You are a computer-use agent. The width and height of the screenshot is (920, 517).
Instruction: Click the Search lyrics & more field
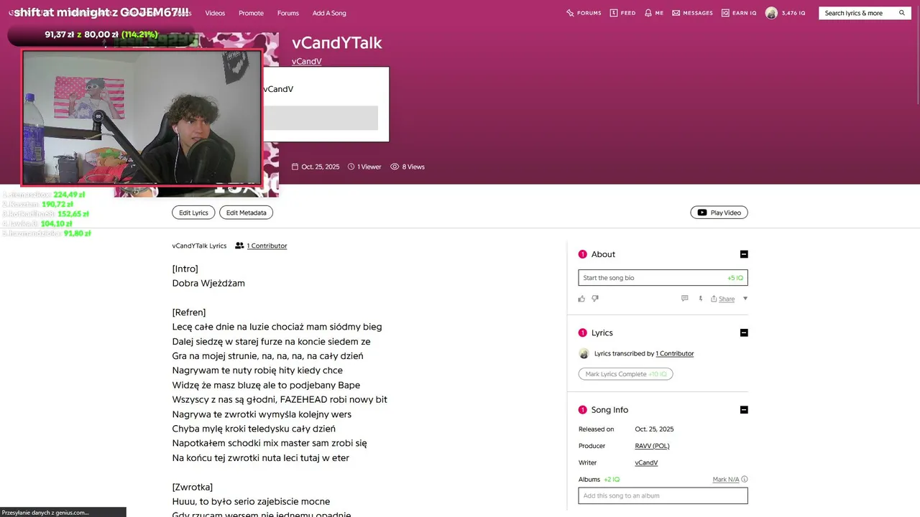click(865, 13)
